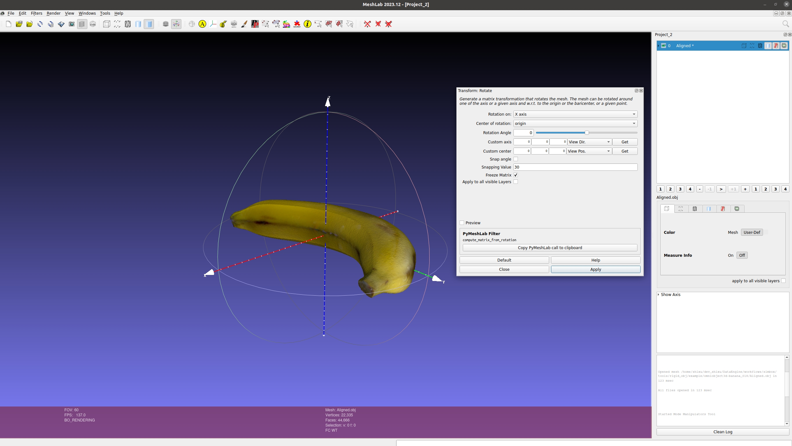Enable Points rendering mode
This screenshot has width=792, height=446.
(x=117, y=24)
